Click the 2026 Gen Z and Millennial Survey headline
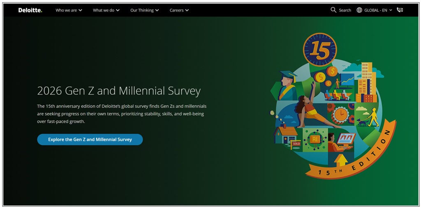 (x=119, y=91)
